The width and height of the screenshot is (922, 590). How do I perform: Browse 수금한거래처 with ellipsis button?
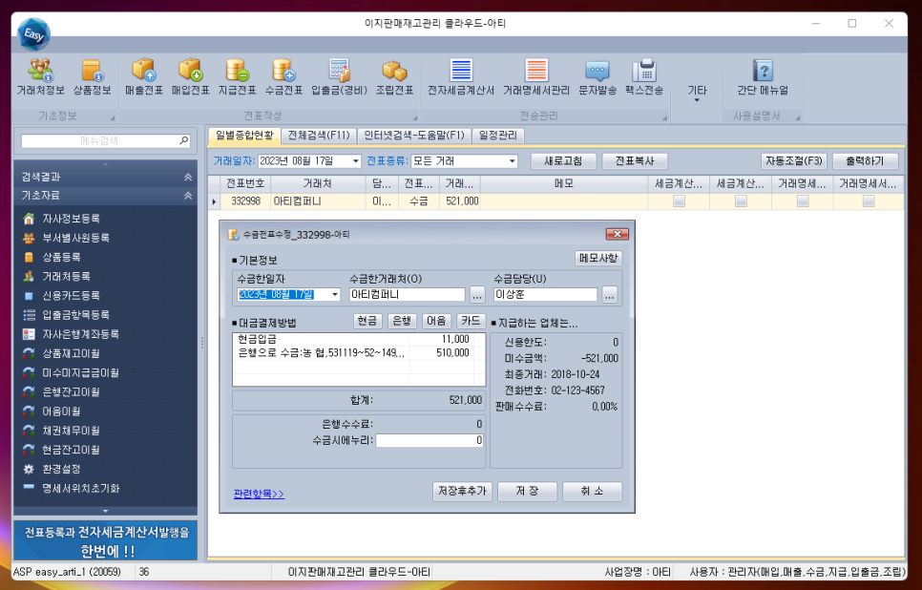[477, 295]
